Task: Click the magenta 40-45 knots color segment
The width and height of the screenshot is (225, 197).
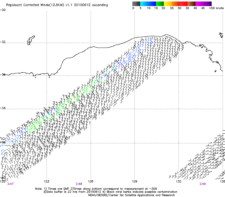Action: 199,4
